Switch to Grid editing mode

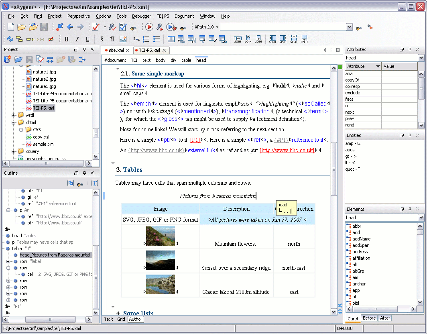tap(121, 319)
